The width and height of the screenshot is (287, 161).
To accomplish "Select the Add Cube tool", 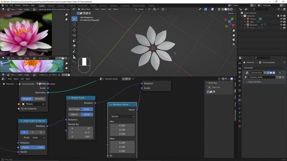I will 74,63.
